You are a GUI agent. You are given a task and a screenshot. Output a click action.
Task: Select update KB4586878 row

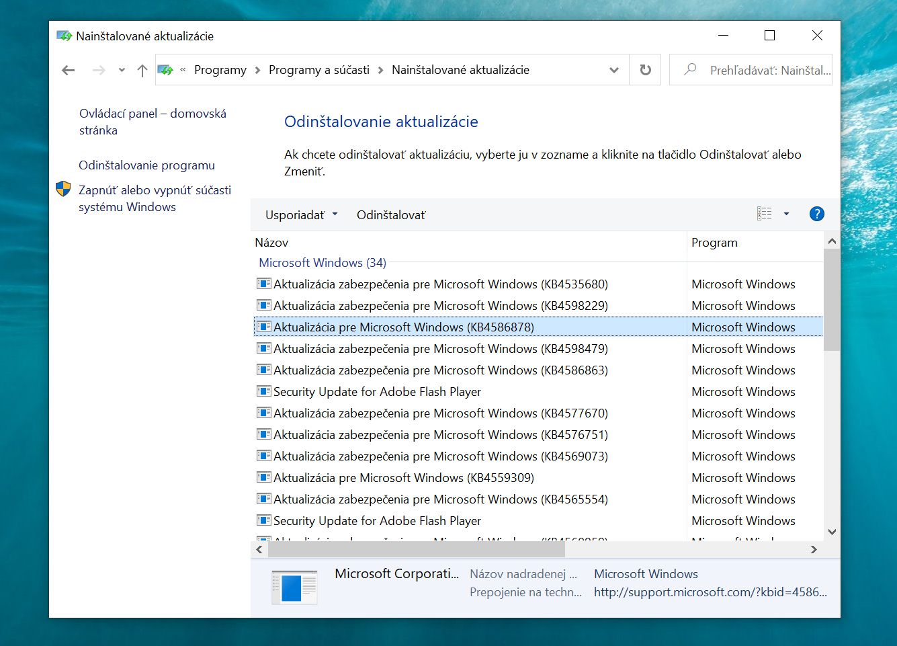coord(538,327)
